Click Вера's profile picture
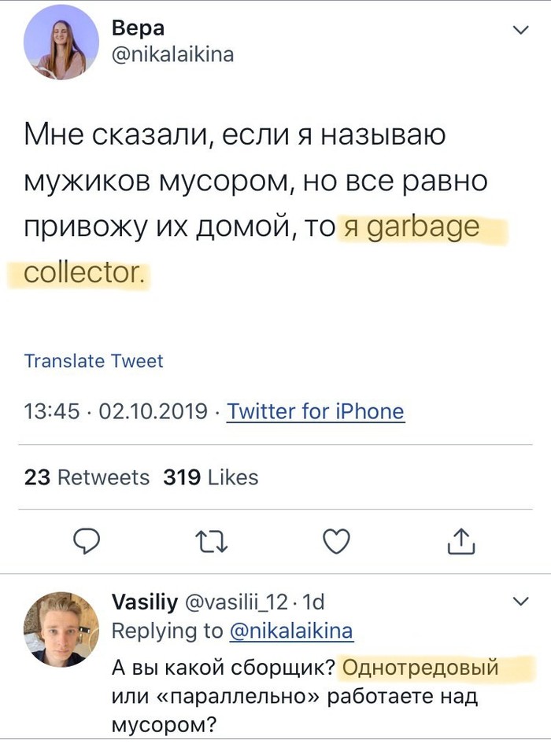This screenshot has width=551, height=751. pos(61,43)
